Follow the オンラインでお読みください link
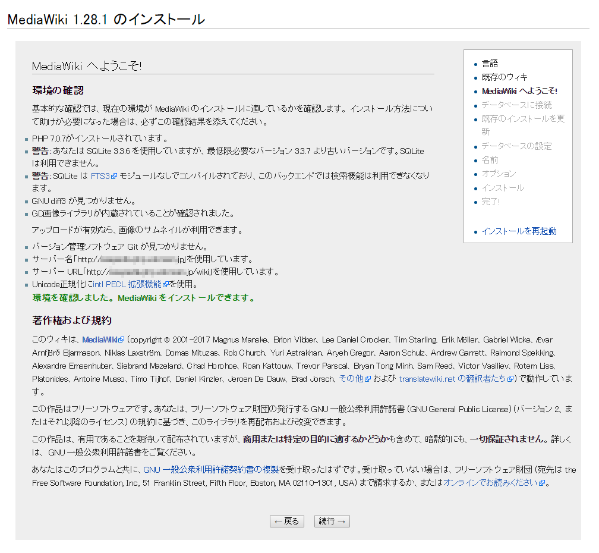The width and height of the screenshot is (599, 553). click(x=494, y=483)
